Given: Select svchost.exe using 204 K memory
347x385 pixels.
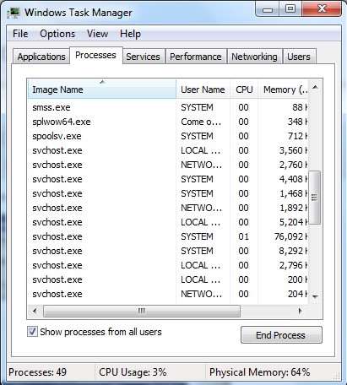Looking at the screenshot, I should coord(168,294).
